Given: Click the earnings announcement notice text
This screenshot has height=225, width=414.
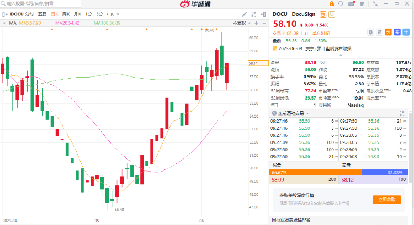Looking at the screenshot, I should click(315, 48).
